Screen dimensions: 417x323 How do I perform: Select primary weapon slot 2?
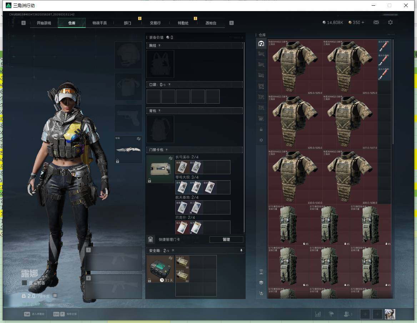(114, 287)
